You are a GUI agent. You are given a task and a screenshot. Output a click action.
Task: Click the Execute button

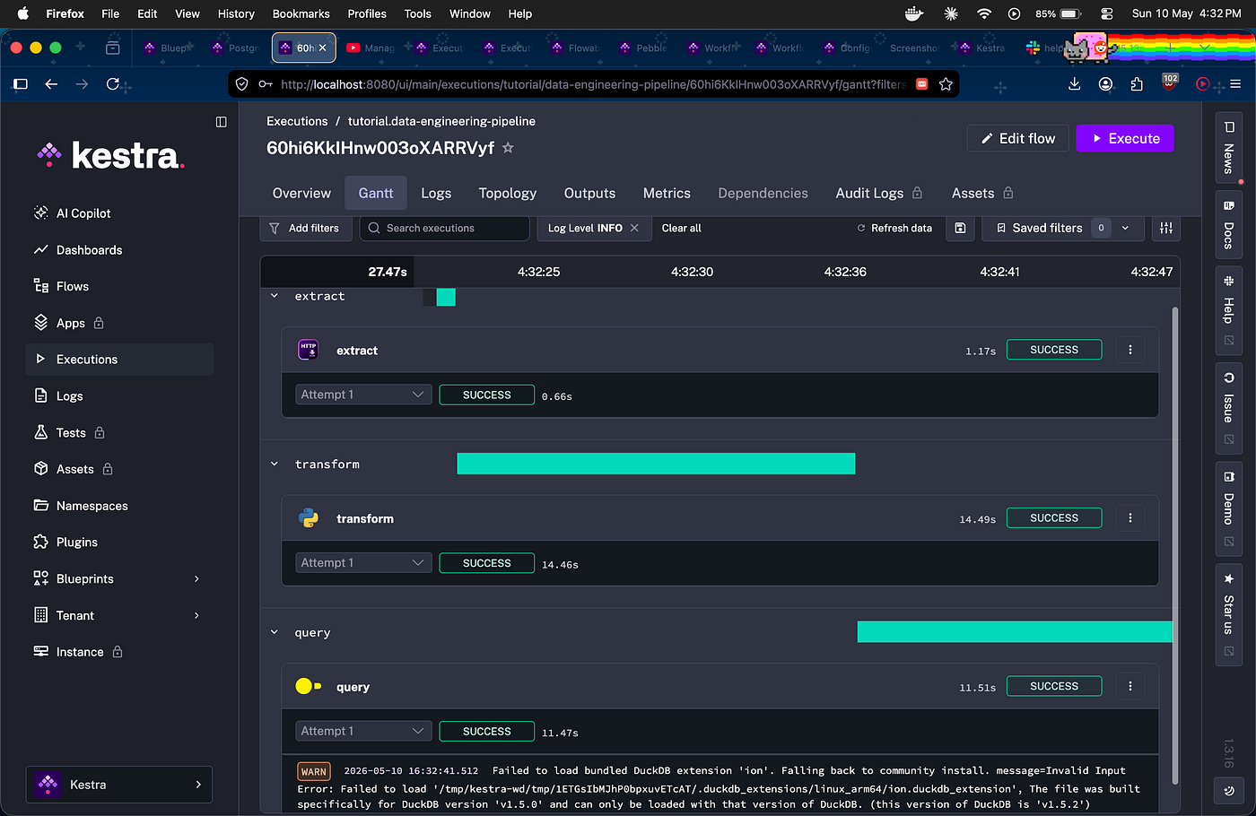point(1125,138)
